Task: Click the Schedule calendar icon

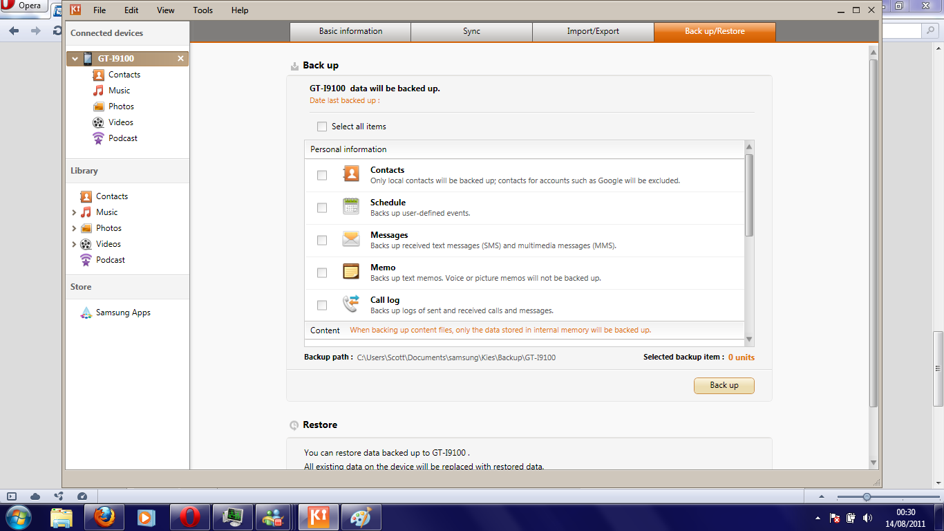Action: tap(351, 206)
